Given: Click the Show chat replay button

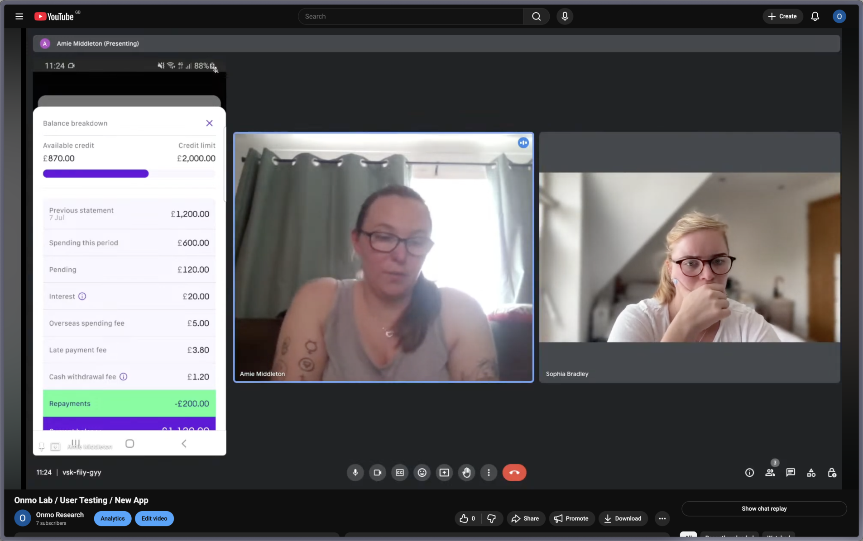Looking at the screenshot, I should [x=764, y=508].
